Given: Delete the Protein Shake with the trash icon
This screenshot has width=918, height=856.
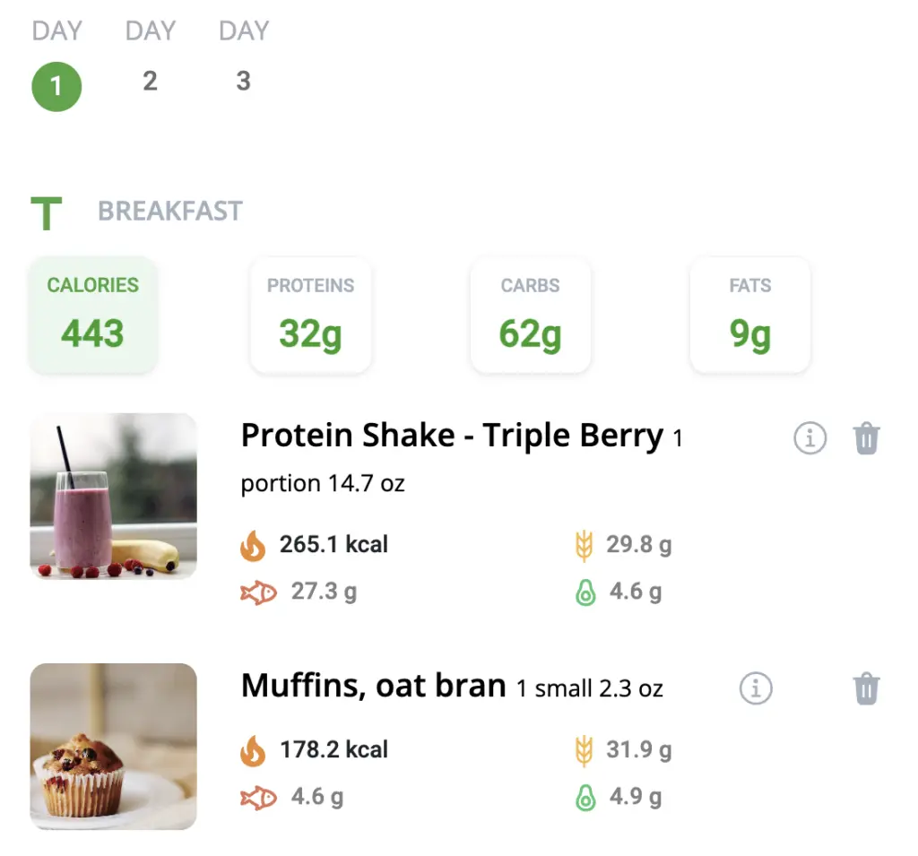Looking at the screenshot, I should pyautogui.click(x=866, y=438).
